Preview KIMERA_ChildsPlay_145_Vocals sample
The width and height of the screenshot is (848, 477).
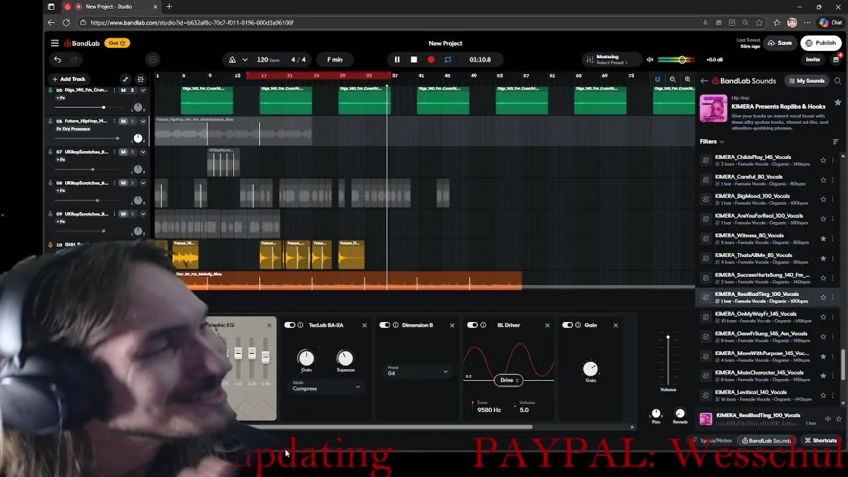(x=706, y=160)
